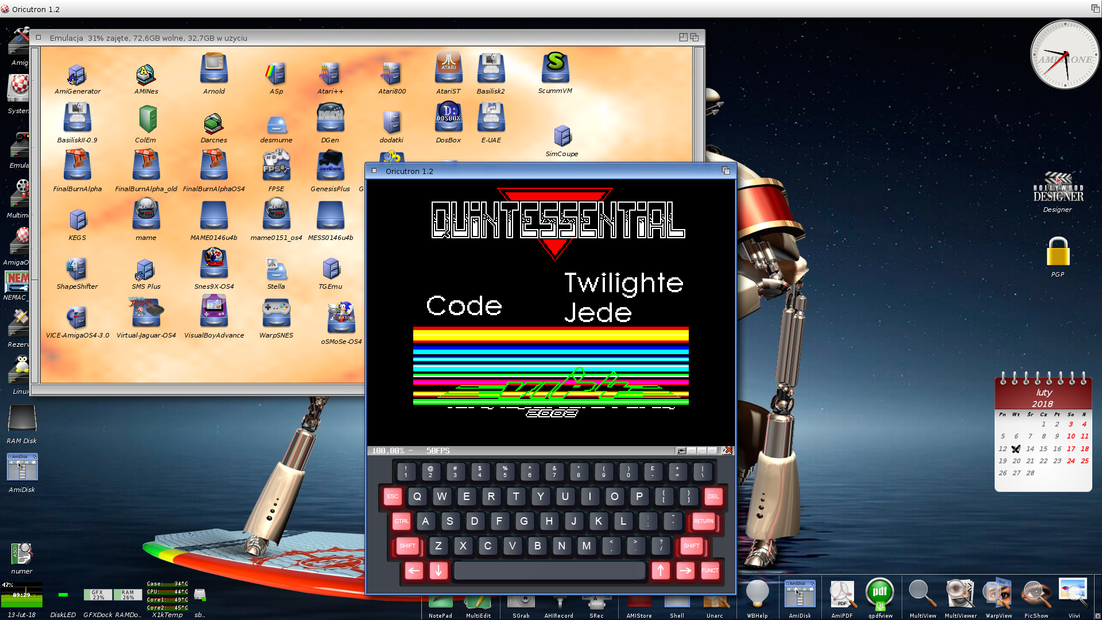1102x620 pixels.
Task: Click vertical scrollbar of Emulacja window
Action: pos(699,103)
